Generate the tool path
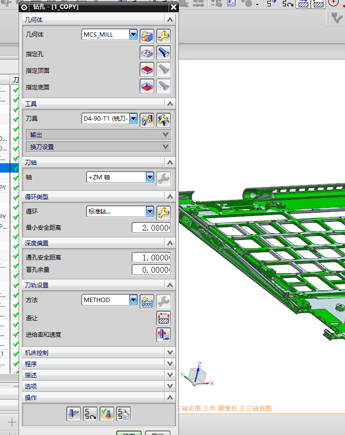345x435 pixels. point(73,414)
